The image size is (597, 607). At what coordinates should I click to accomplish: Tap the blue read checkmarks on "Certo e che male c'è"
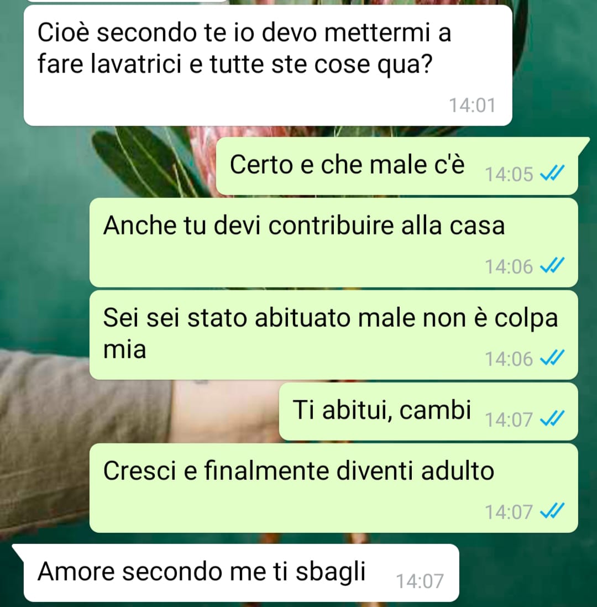tap(552, 173)
